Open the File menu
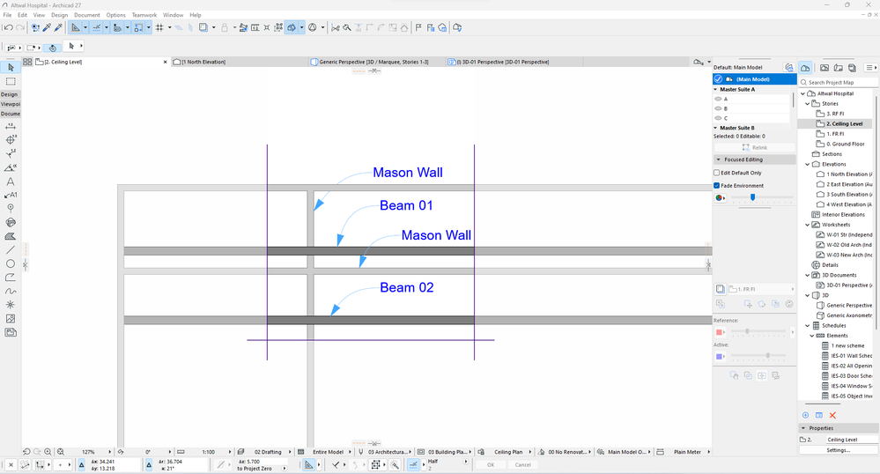The height and width of the screenshot is (474, 880). click(x=7, y=15)
